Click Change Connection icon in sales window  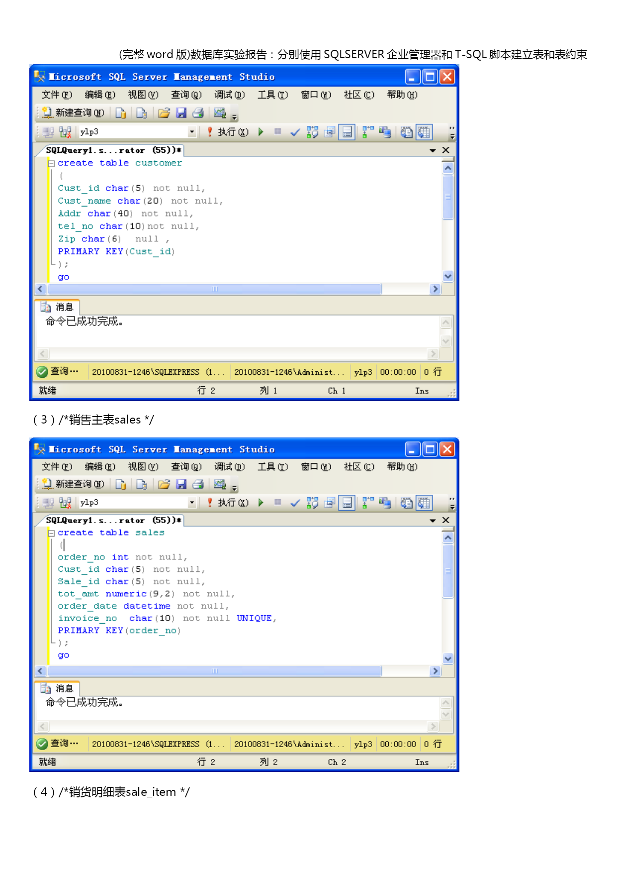point(65,503)
